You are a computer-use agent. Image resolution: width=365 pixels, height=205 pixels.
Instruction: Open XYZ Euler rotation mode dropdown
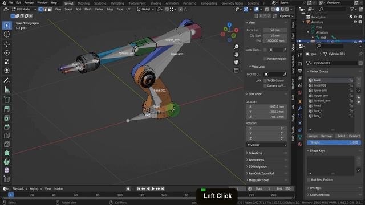click(x=266, y=145)
